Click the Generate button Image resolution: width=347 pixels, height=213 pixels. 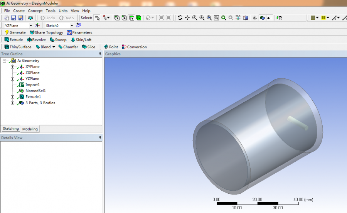coord(15,33)
